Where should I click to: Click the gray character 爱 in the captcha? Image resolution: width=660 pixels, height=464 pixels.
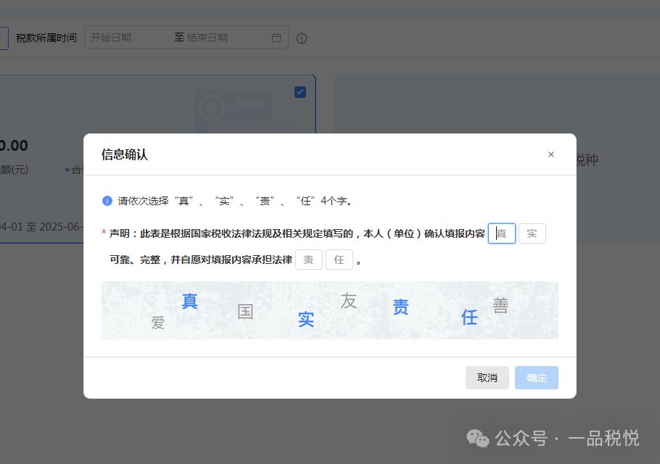point(158,323)
